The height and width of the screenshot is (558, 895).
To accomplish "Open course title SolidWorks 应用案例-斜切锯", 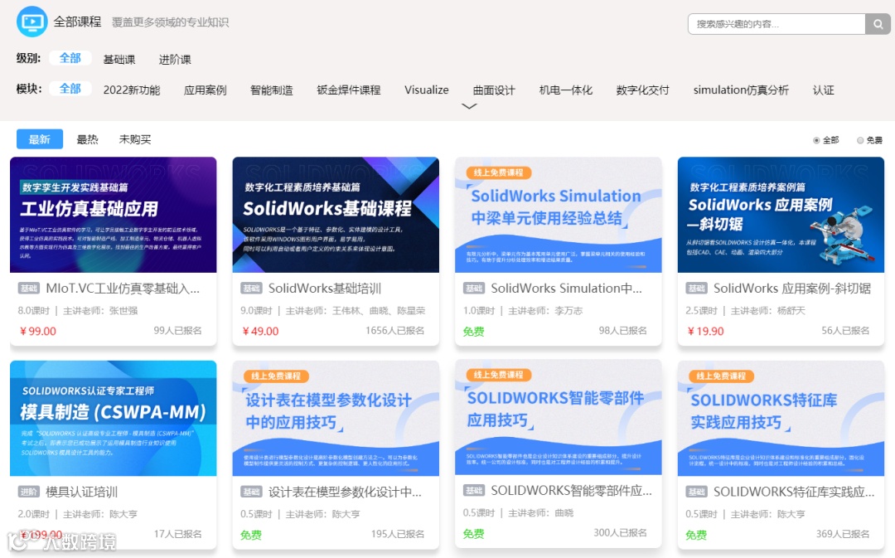I will pos(792,289).
